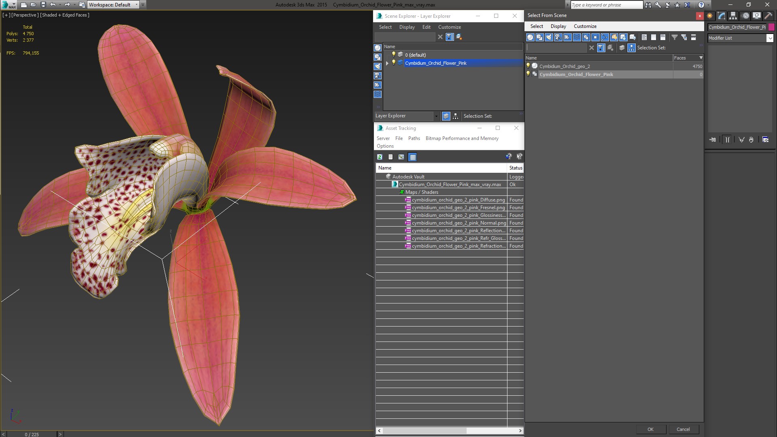The image size is (777, 437).
Task: Open the Hierarchy command panel tab
Action: coord(733,16)
